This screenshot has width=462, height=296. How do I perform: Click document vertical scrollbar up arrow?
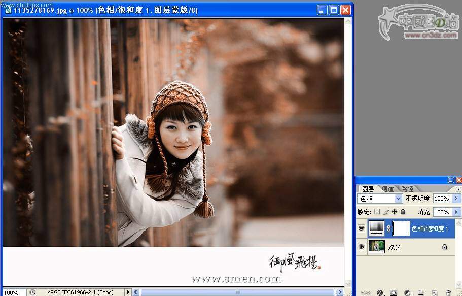[x=348, y=21]
